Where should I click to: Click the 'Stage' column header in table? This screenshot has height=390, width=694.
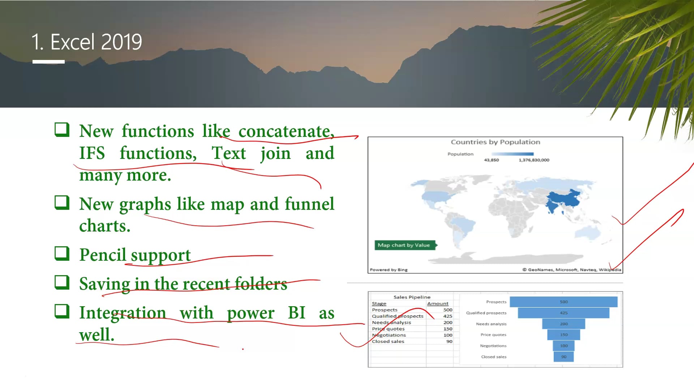pyautogui.click(x=379, y=304)
